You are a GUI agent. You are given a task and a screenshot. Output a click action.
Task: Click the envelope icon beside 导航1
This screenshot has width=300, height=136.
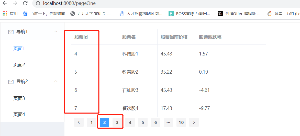11,32
